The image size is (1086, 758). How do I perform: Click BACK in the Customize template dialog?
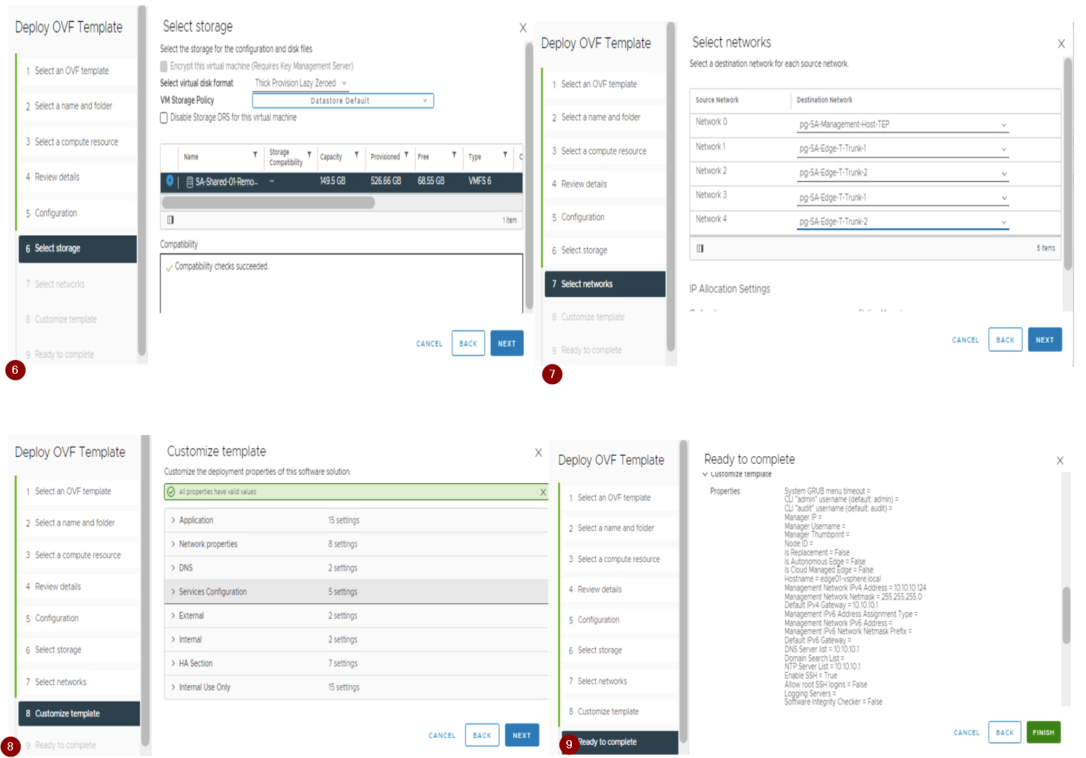tap(482, 735)
